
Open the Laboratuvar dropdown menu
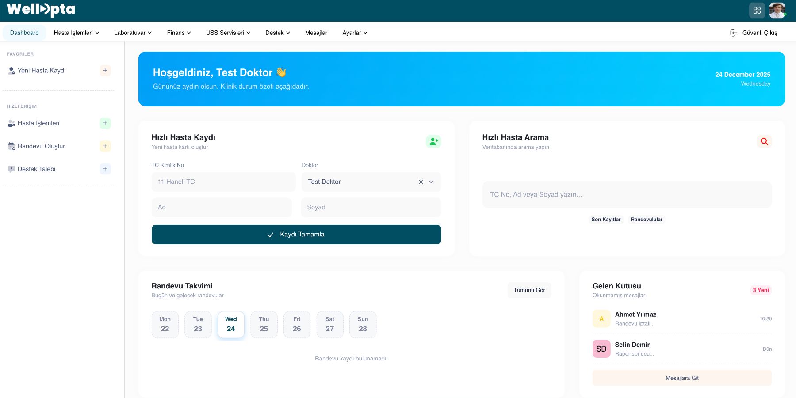pos(133,33)
